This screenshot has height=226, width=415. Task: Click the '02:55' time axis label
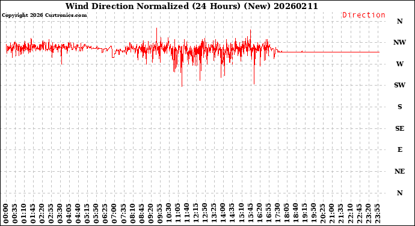(51, 214)
